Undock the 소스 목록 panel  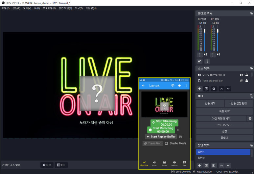tap(251, 68)
